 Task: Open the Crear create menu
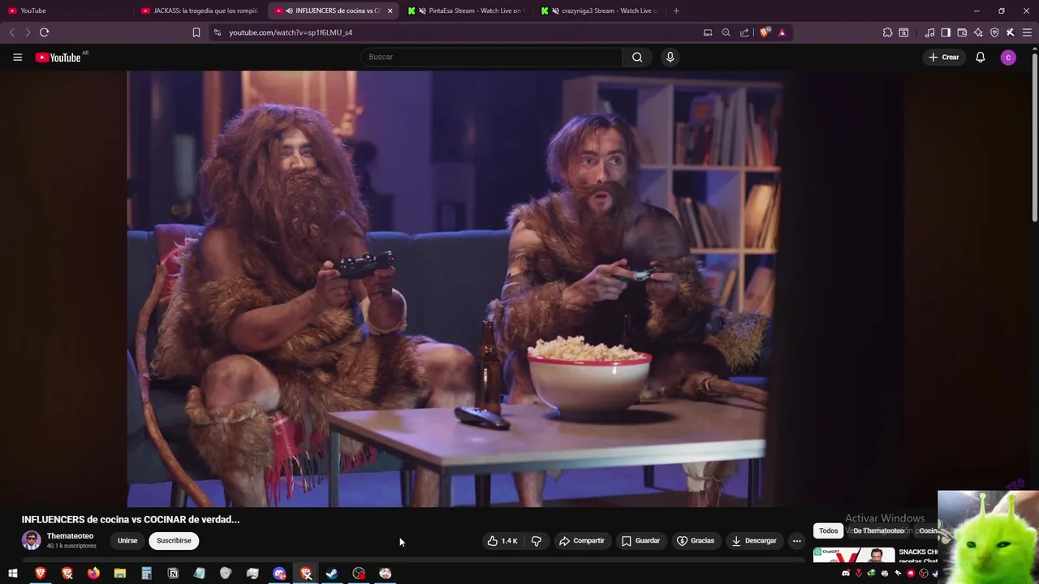pyautogui.click(x=945, y=57)
